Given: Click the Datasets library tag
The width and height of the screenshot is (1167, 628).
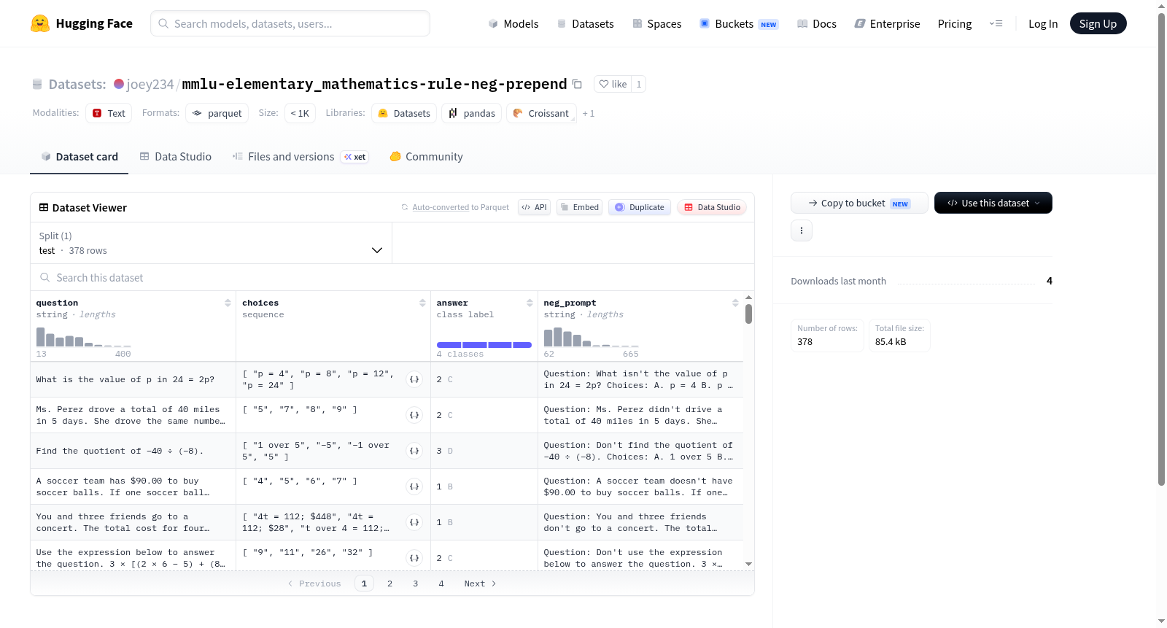Looking at the screenshot, I should click(404, 113).
